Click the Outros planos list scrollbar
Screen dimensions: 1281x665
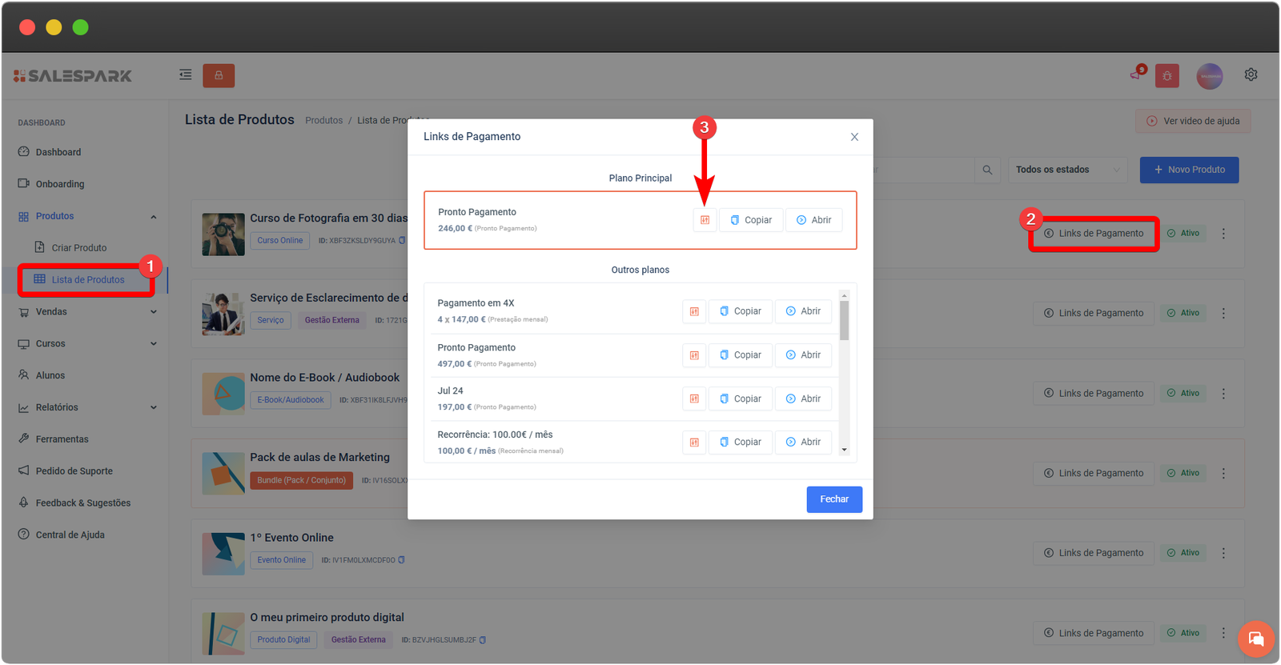(x=844, y=320)
